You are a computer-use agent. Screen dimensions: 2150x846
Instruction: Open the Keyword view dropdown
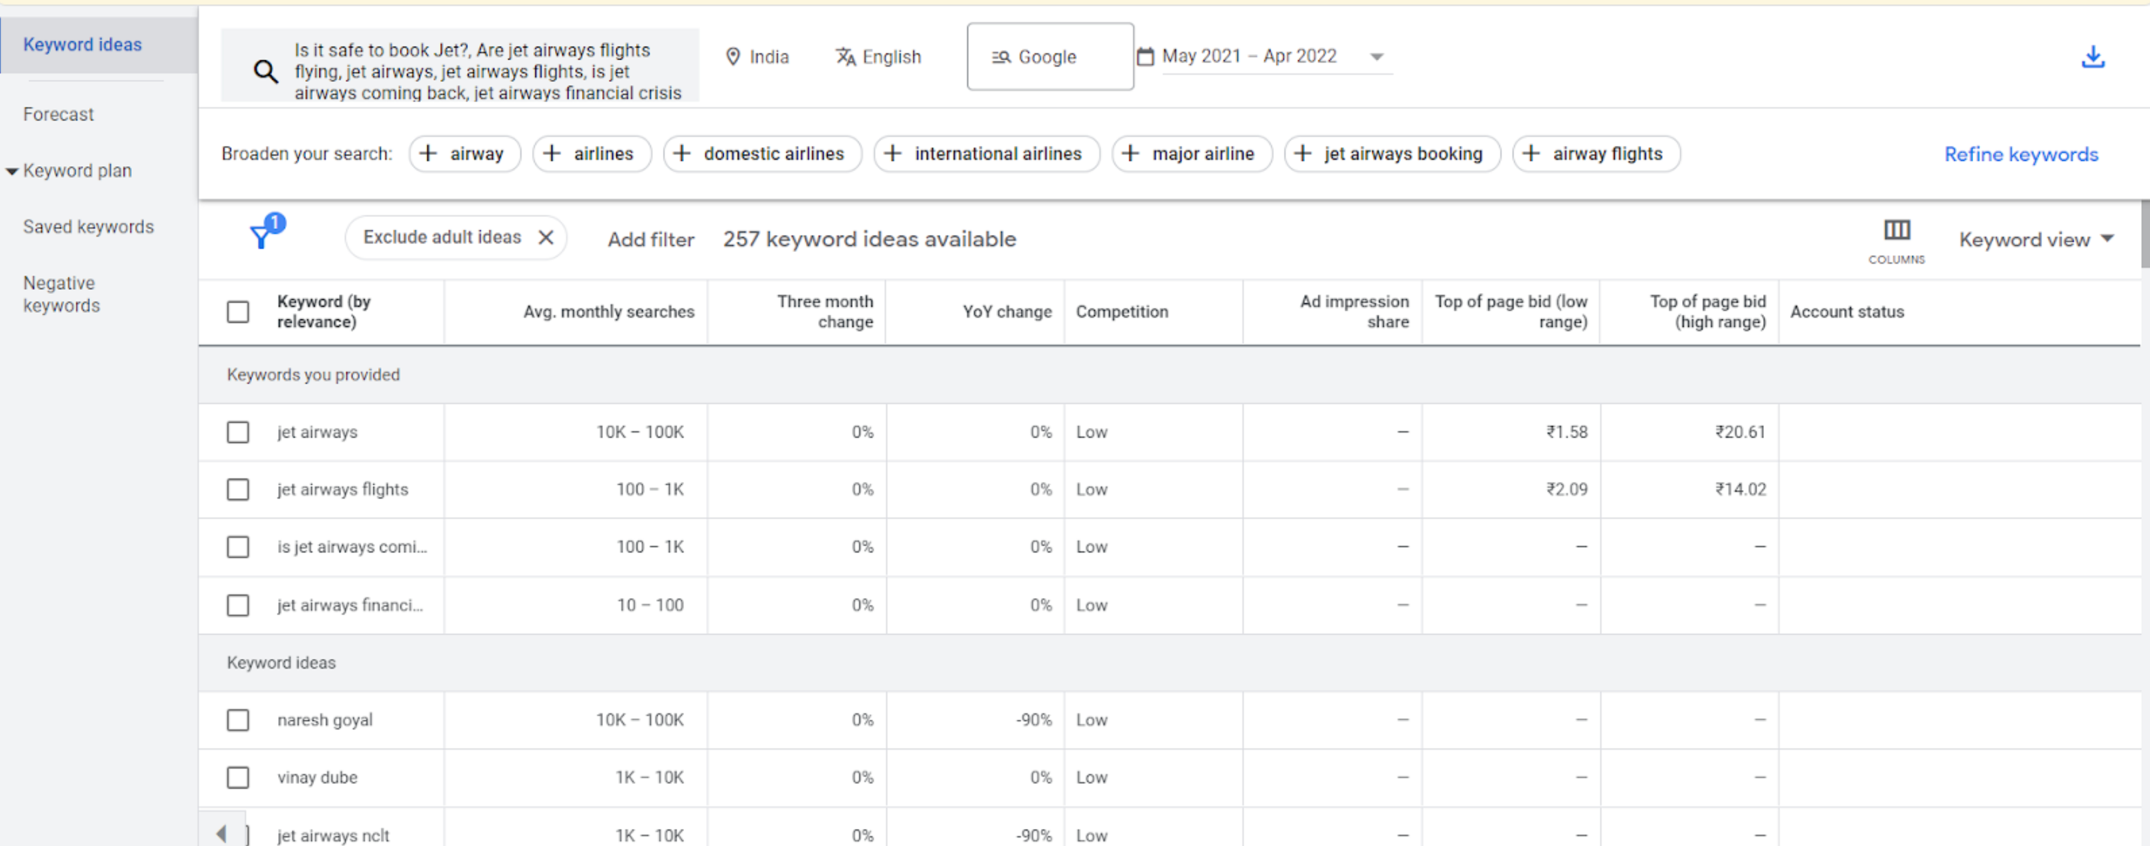point(2036,239)
